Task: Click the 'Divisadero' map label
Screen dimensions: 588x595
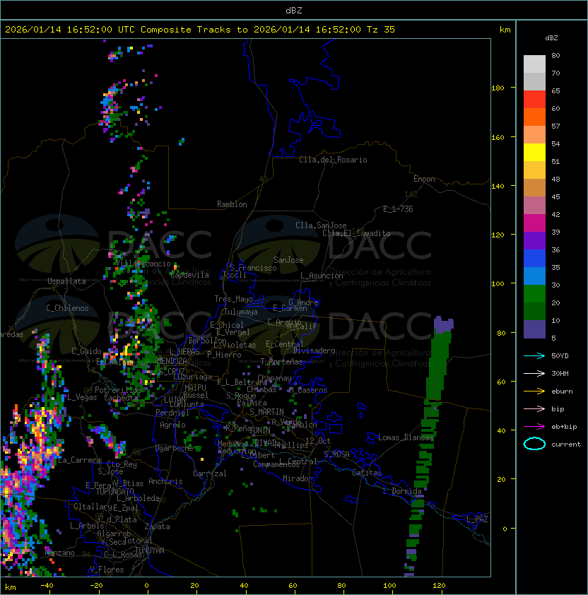Action: tap(314, 350)
